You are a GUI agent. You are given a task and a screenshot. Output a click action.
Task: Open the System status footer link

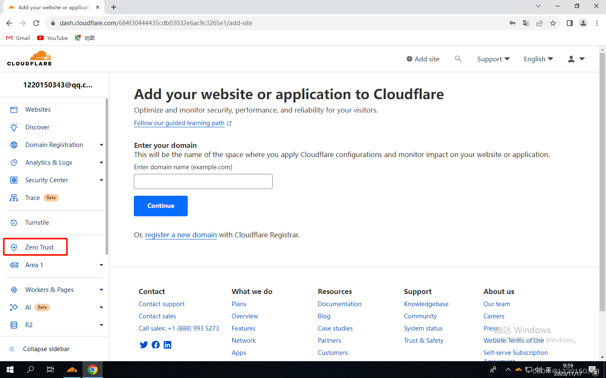point(423,328)
